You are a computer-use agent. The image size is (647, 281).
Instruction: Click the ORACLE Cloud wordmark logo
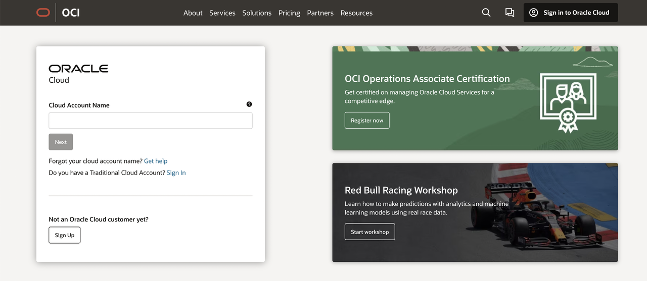tap(78, 74)
